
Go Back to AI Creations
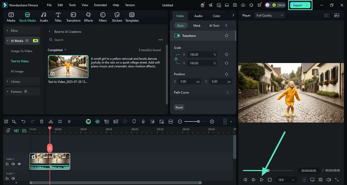coord(65,32)
